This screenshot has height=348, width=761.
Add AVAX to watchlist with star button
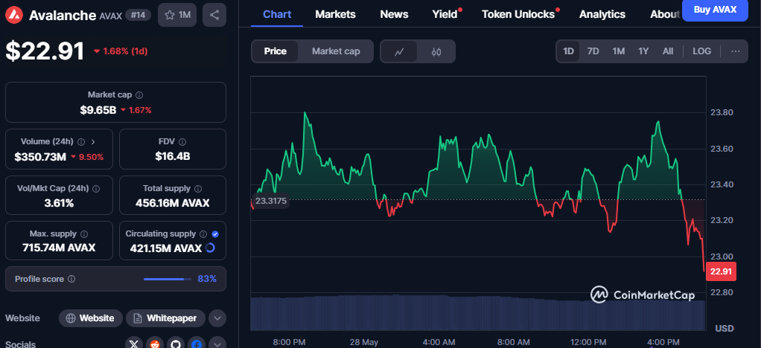click(x=177, y=15)
